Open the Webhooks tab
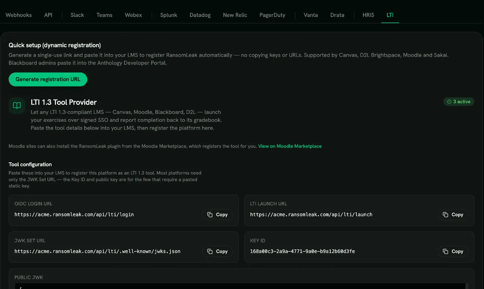Viewport: 484px width, 289px height. click(19, 15)
